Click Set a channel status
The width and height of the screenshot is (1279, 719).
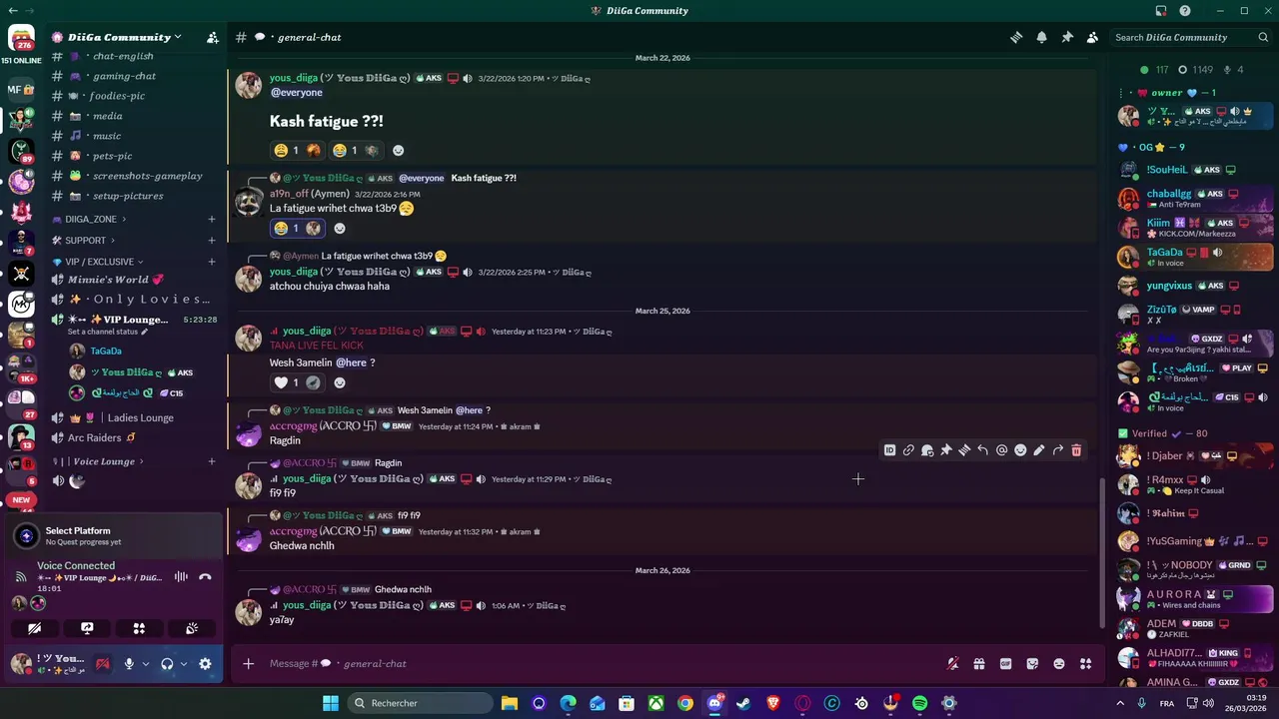coord(107,332)
